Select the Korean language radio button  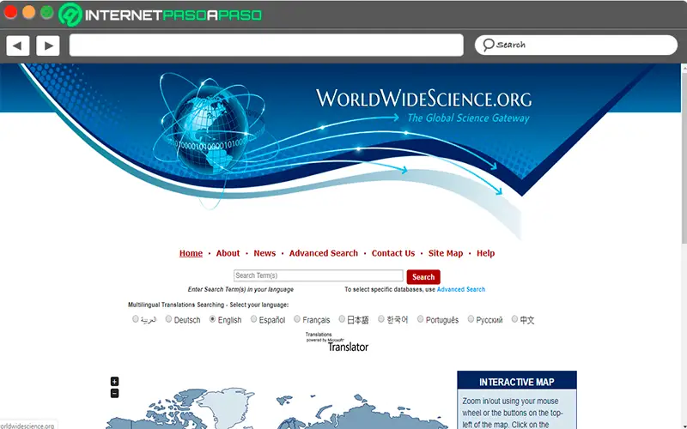pos(381,319)
